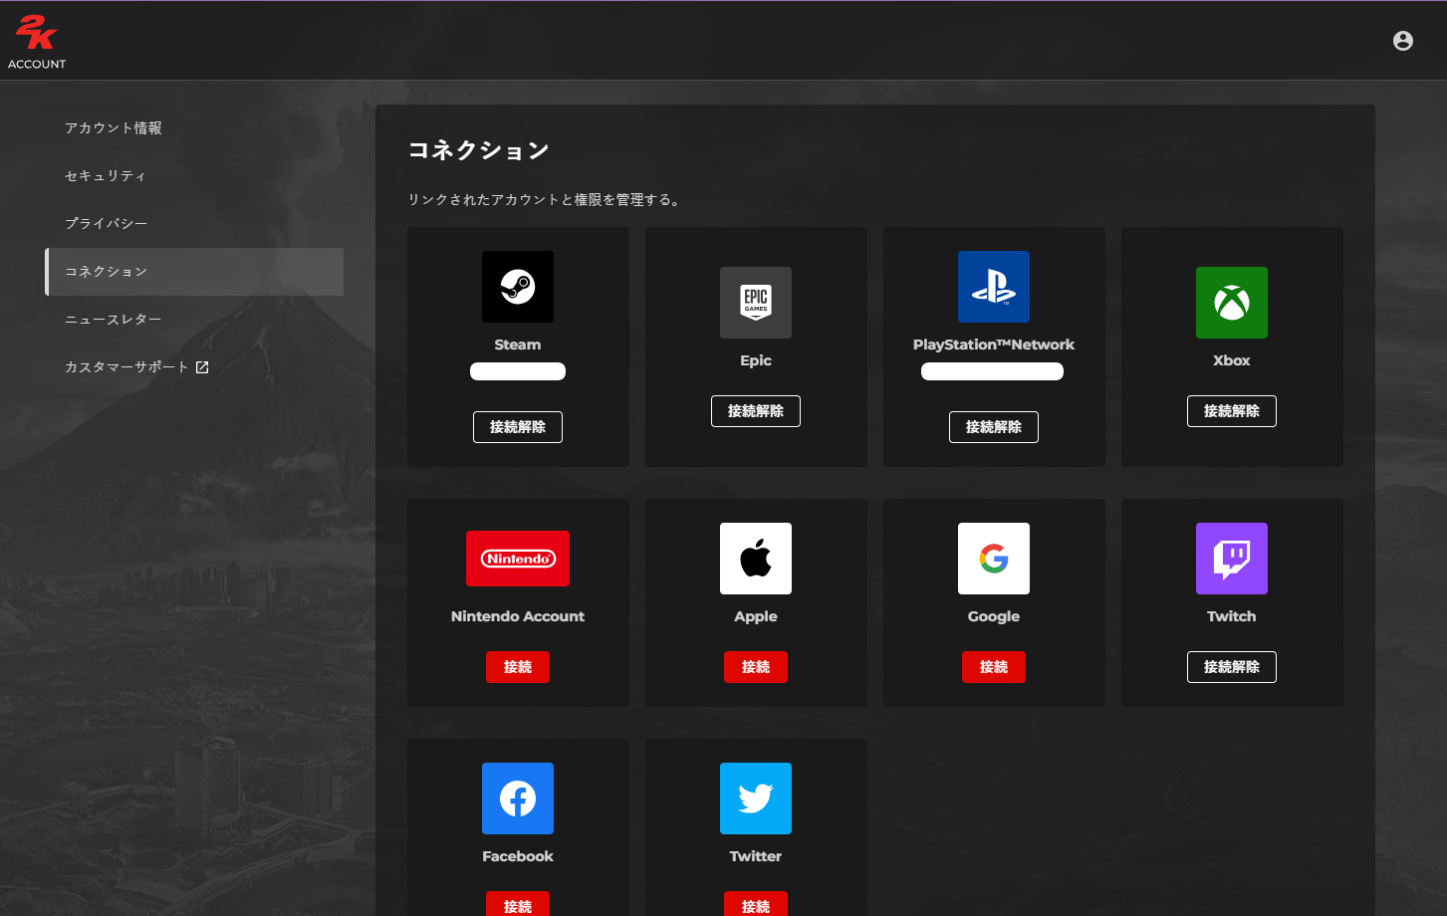The width and height of the screenshot is (1447, 916).
Task: Disconnect the PlayStation Network account
Action: pos(994,427)
